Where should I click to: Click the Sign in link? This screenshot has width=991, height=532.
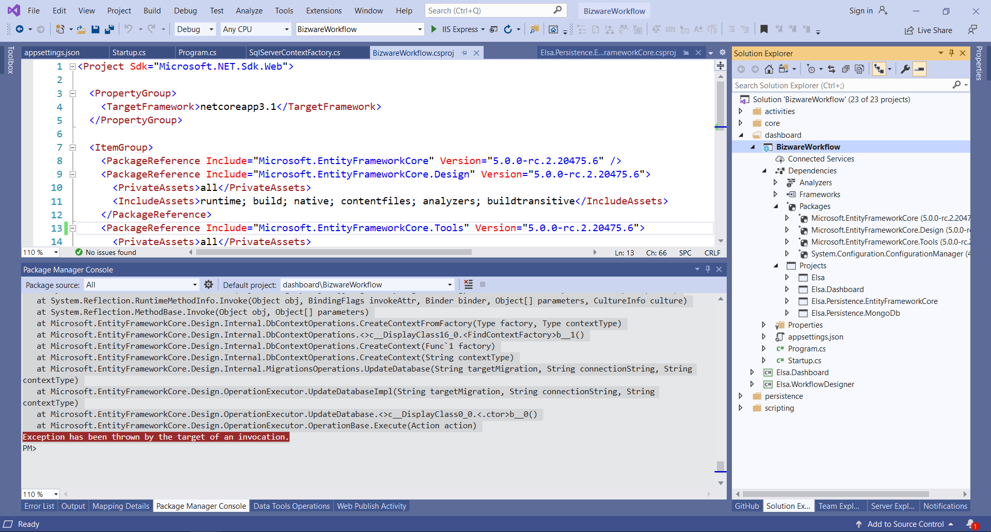[861, 10]
